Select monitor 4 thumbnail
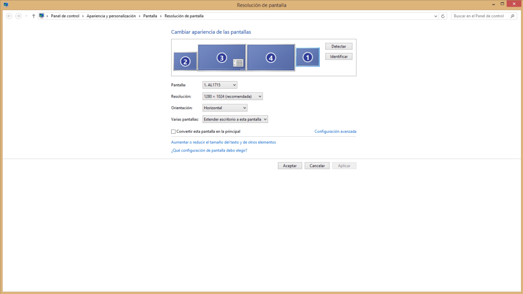 click(x=271, y=58)
